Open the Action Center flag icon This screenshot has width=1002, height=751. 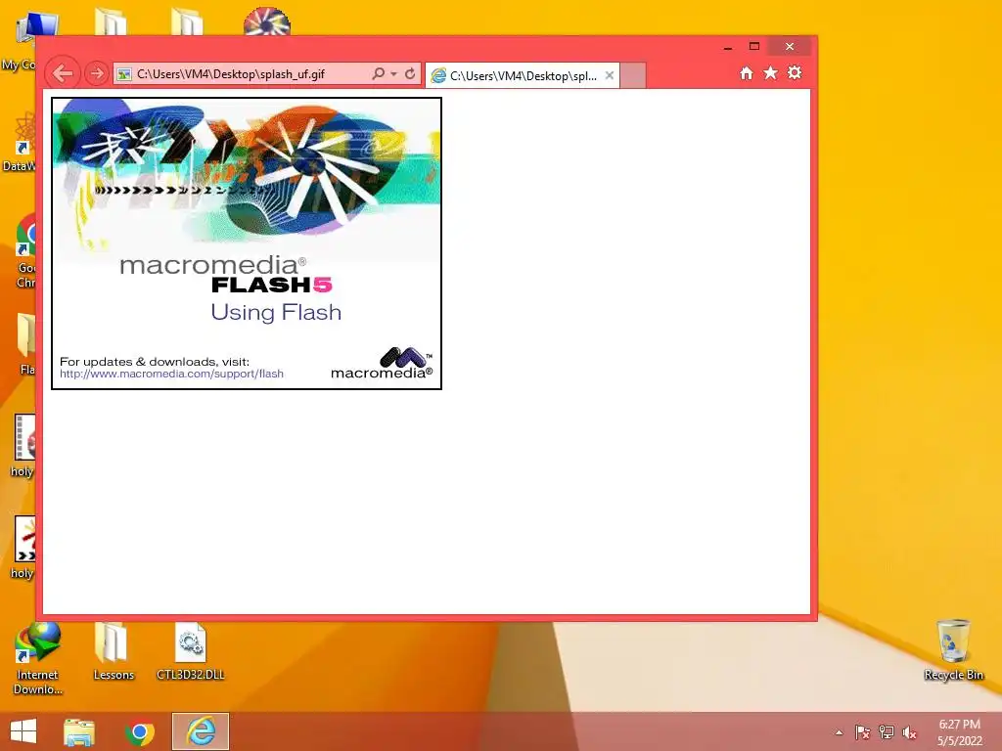click(x=863, y=732)
